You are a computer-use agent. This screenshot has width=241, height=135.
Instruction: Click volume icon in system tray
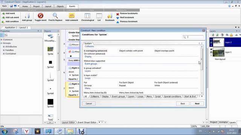(214, 132)
